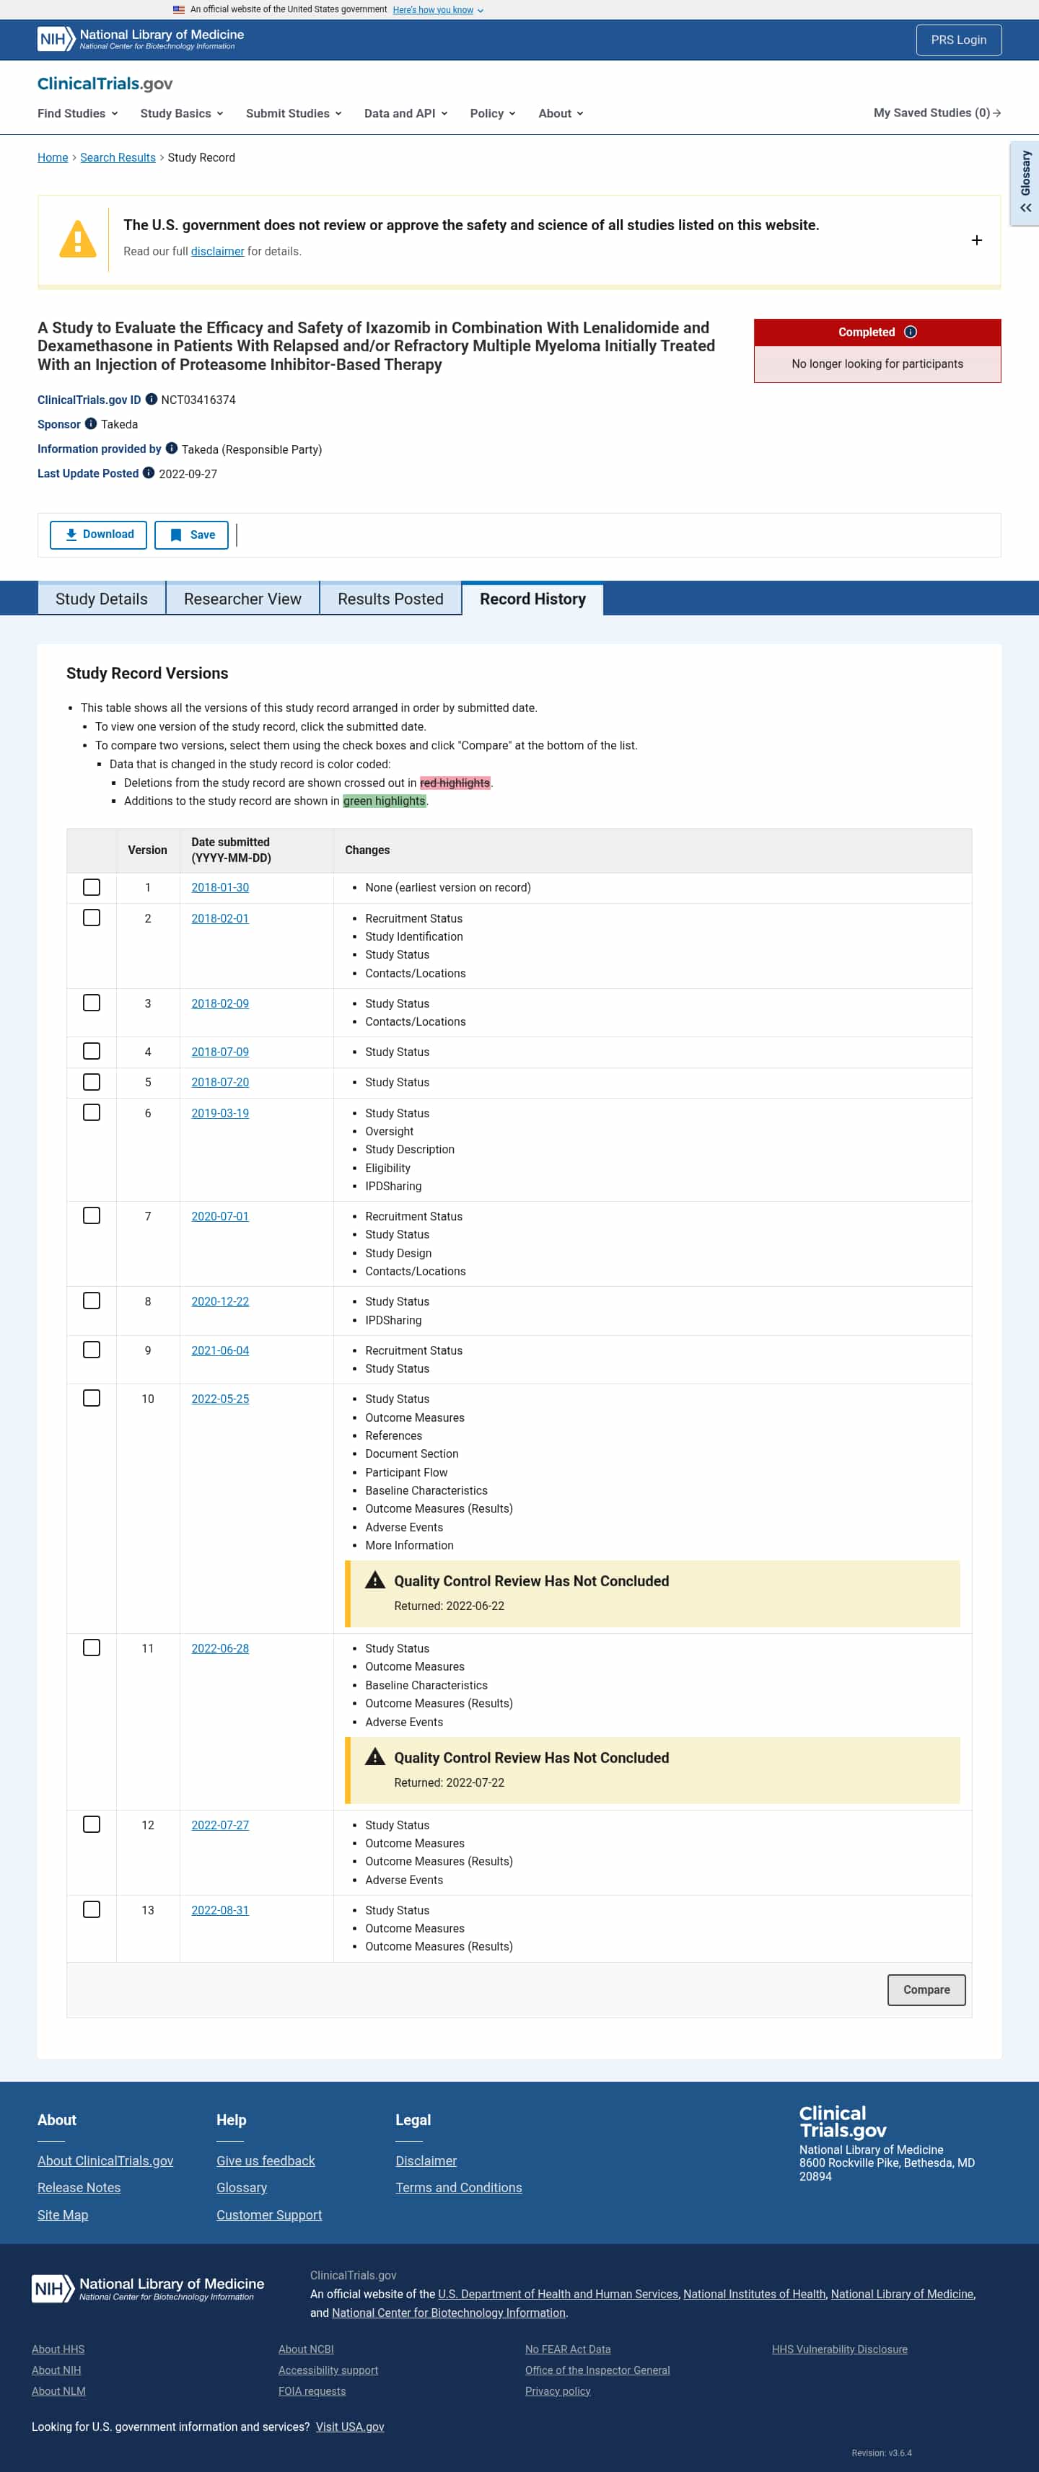Open version submitted 2018-01-30
1039x2472 pixels.
click(220, 888)
